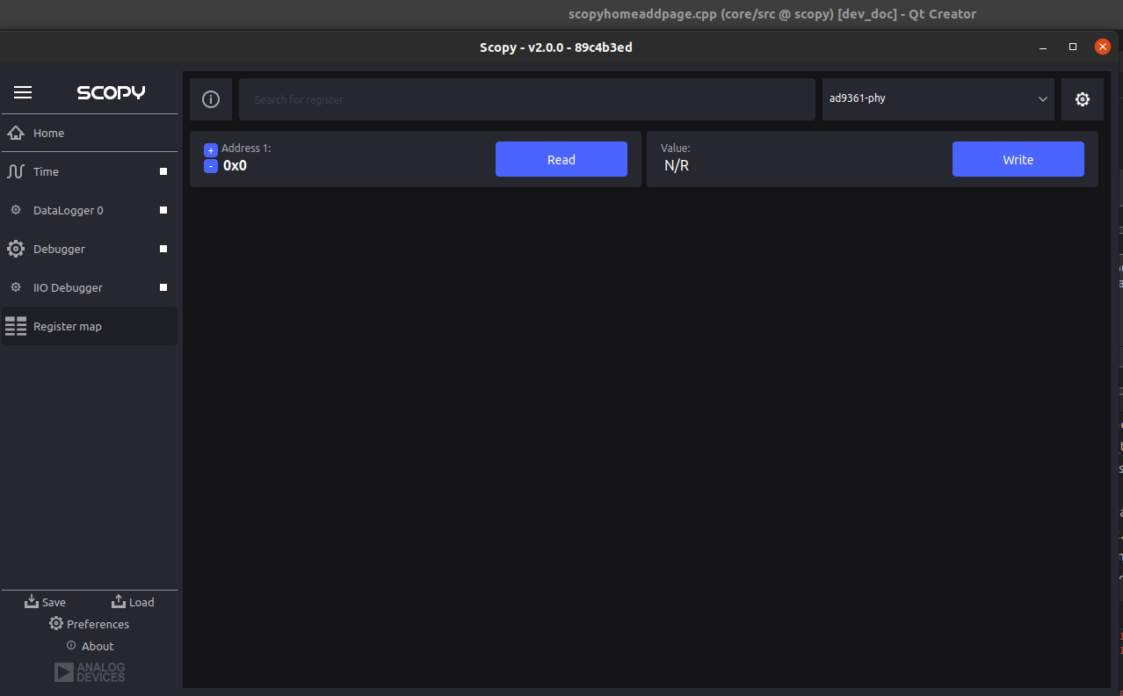Open register map settings with the gear icon

(x=1083, y=99)
